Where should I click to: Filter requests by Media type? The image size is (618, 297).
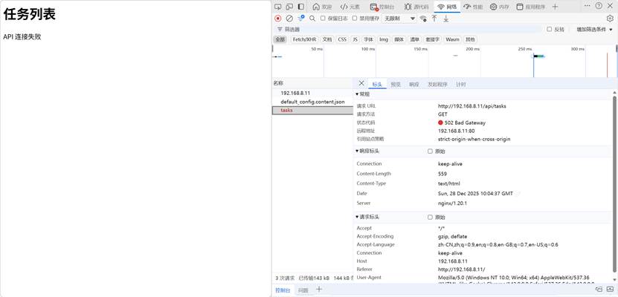point(399,39)
